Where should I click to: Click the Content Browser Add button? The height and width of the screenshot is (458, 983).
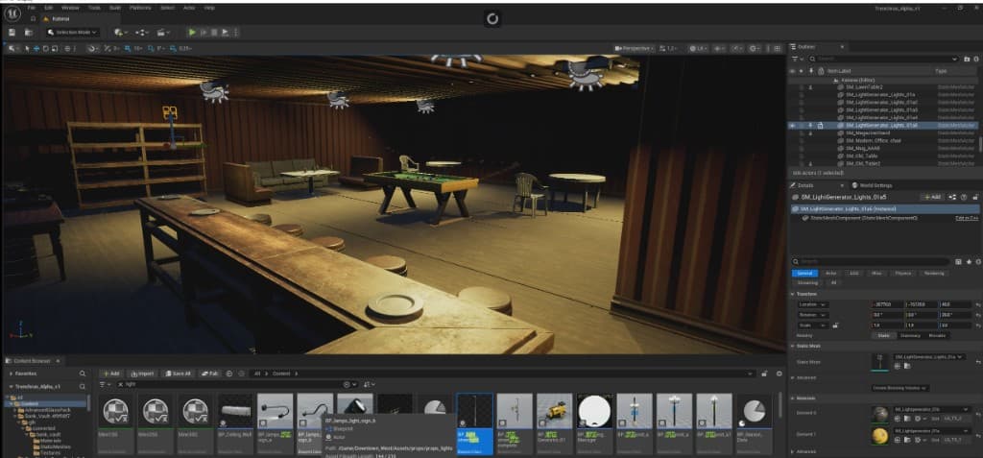111,374
